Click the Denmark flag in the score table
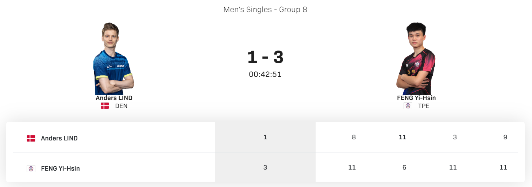 31,138
